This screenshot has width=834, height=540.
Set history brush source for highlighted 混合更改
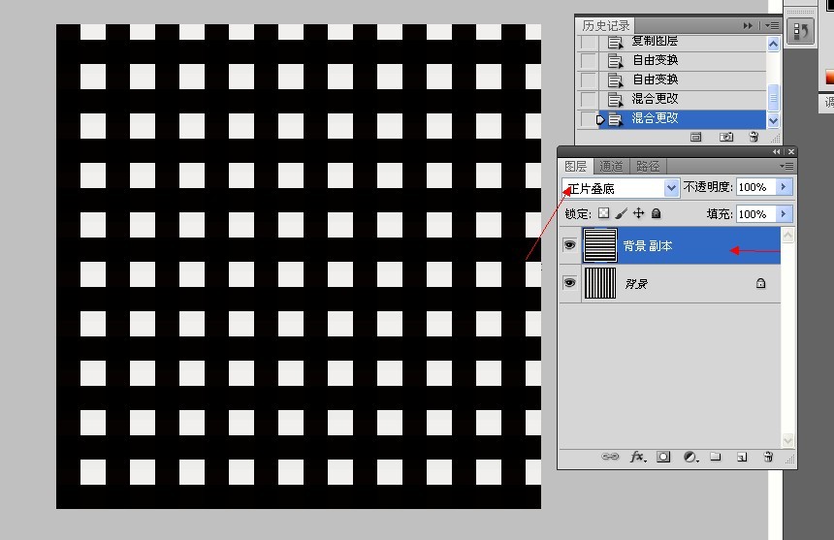(589, 118)
